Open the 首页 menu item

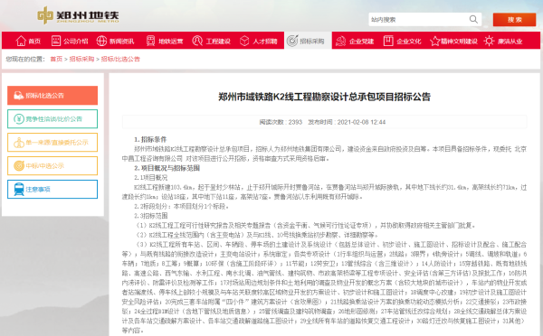coord(28,41)
